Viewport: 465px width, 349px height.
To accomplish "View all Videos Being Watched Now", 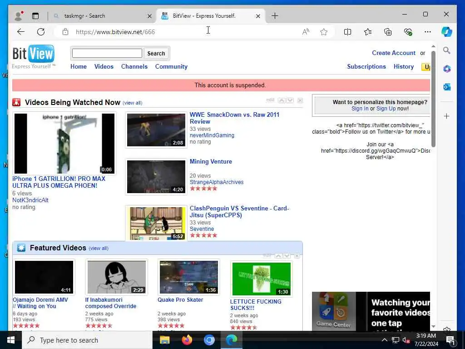I will coord(133,103).
